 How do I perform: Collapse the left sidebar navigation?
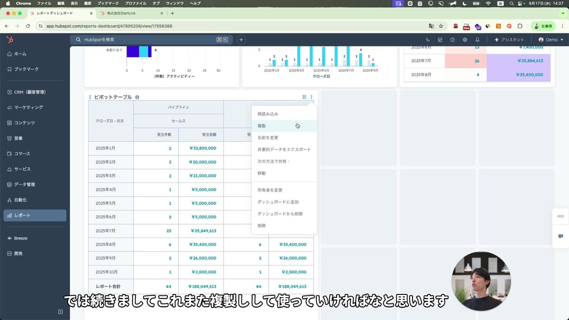[x=60, y=311]
